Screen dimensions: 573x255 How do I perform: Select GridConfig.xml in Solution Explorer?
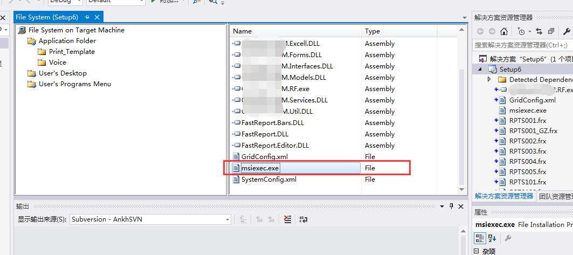[x=533, y=100]
